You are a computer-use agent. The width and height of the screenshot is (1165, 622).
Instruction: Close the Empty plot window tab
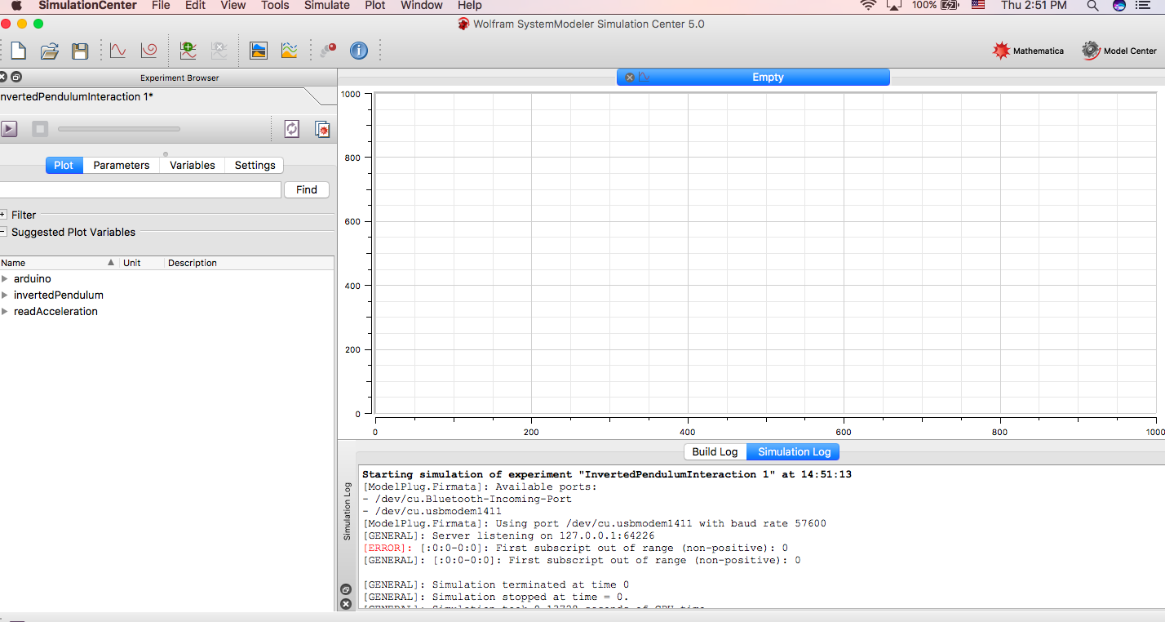(630, 78)
